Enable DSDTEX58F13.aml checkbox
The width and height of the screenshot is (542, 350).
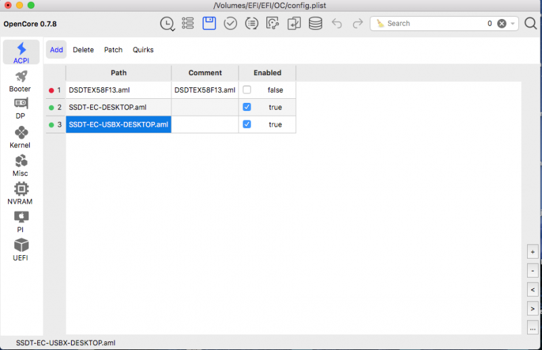pos(247,90)
